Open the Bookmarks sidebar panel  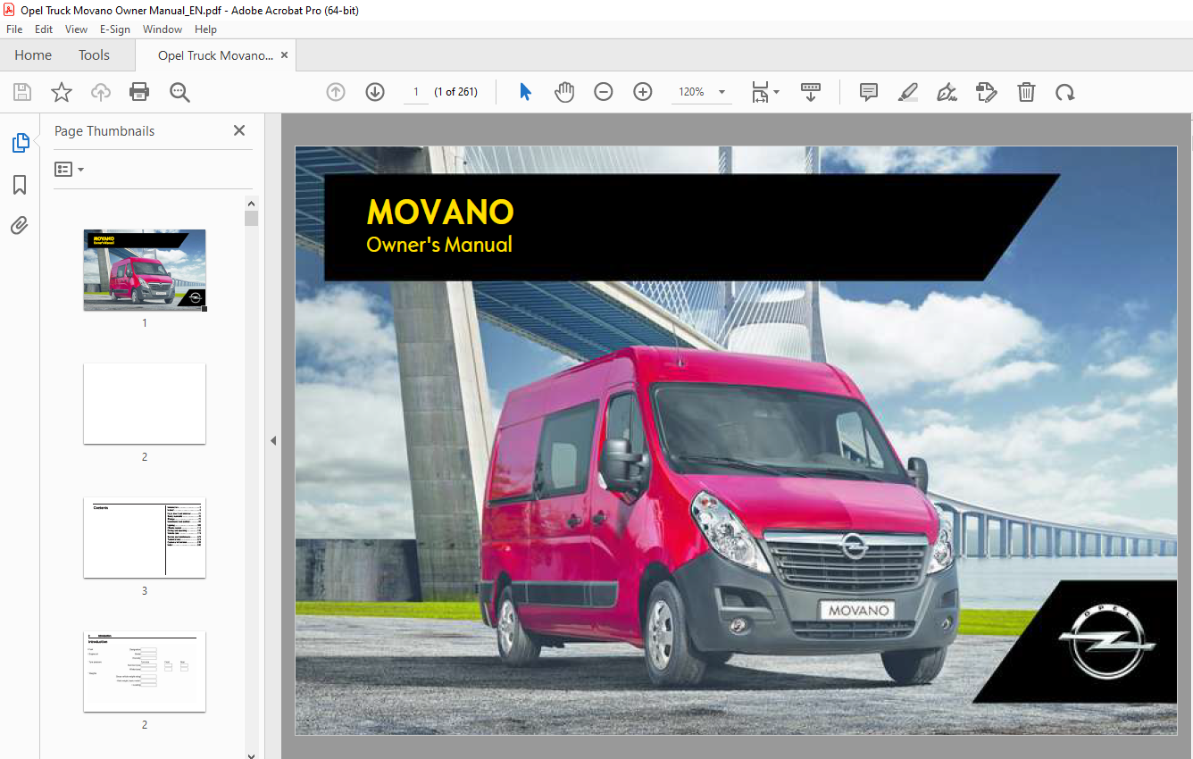(20, 185)
